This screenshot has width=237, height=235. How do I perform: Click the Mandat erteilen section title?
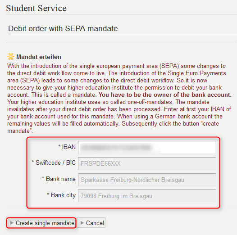[x=39, y=57]
